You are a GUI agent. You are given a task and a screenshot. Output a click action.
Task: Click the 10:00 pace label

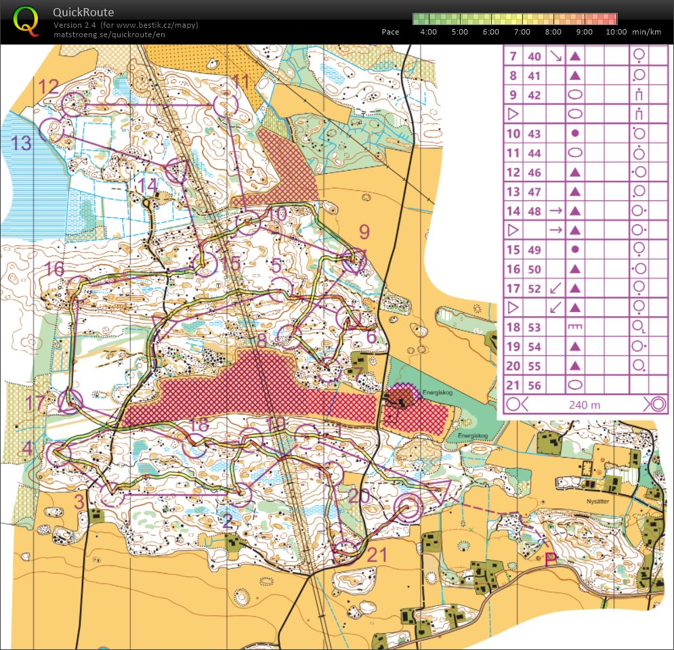[x=616, y=32]
